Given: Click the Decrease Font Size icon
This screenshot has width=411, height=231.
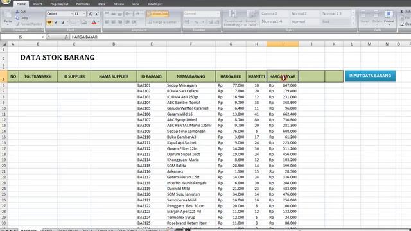Looking at the screenshot, I should click(96, 14).
